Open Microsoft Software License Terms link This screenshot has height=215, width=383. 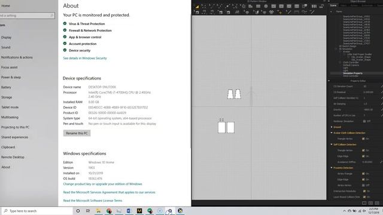tap(93, 201)
